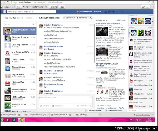This screenshot has height=131, width=158.
Task: Open the Kittabut Chadchawan chat tab at bottom
Action: (116, 111)
